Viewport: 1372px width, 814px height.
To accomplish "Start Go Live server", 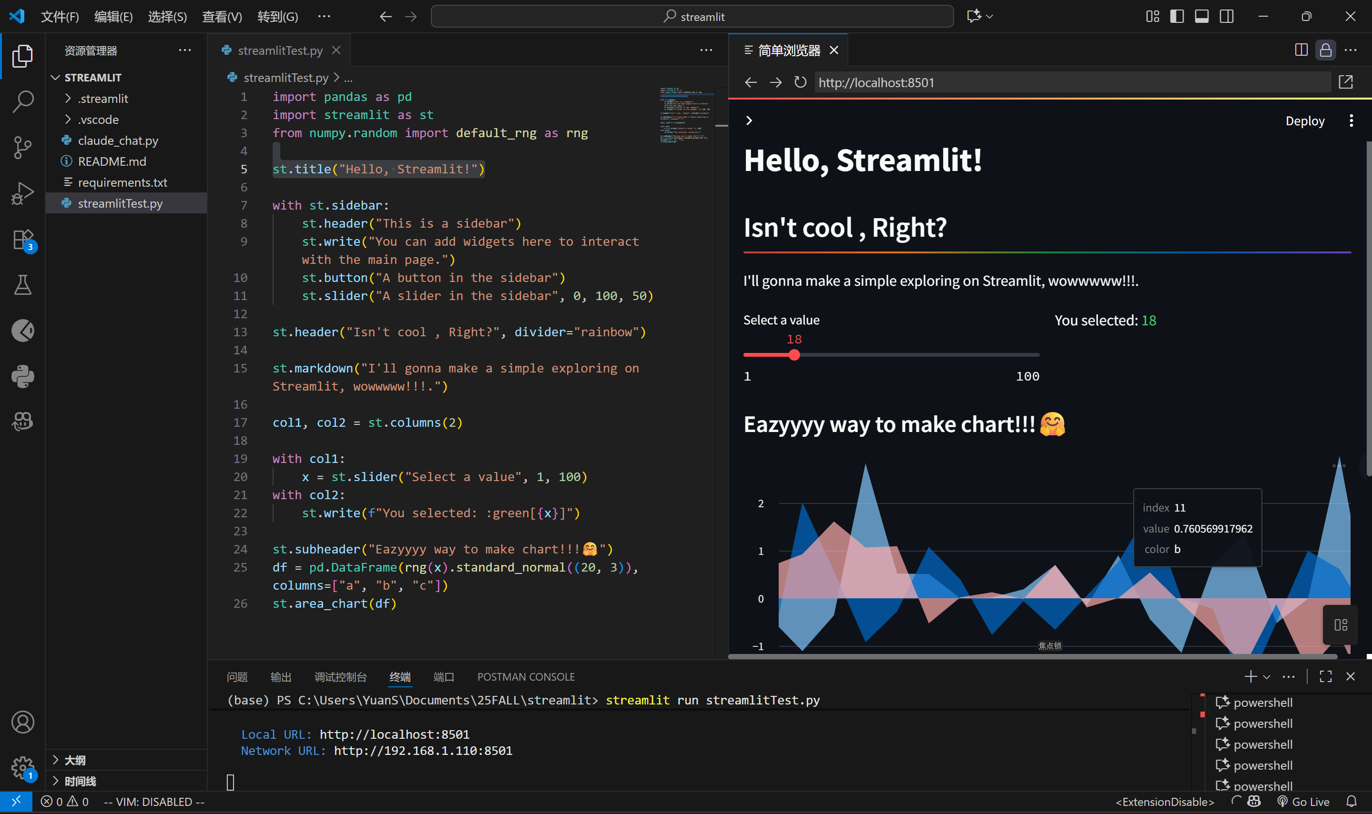I will 1303,802.
